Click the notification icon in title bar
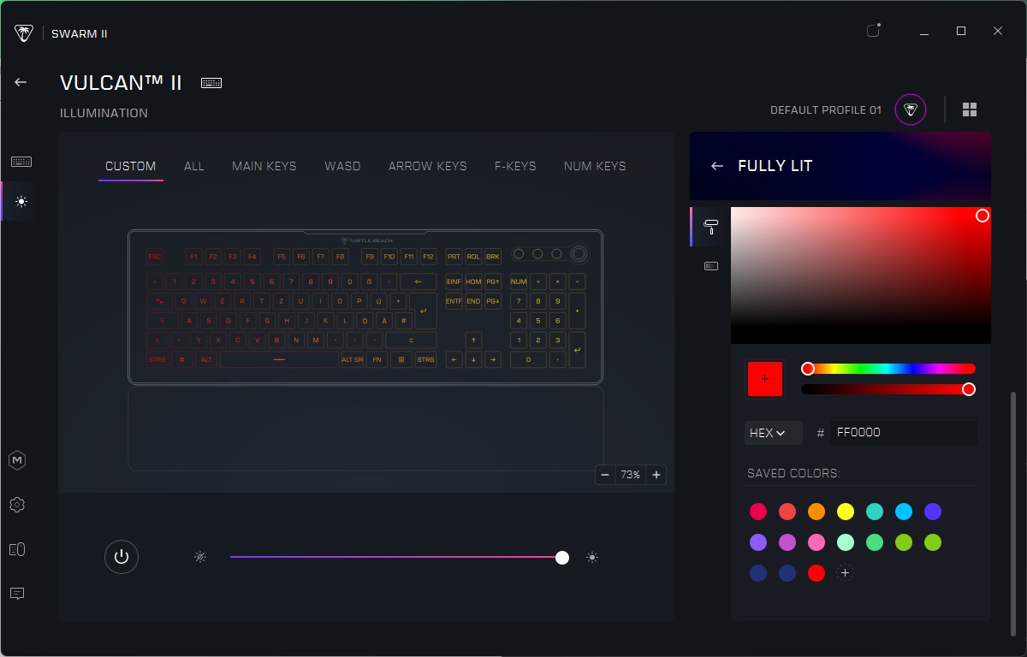 [873, 31]
